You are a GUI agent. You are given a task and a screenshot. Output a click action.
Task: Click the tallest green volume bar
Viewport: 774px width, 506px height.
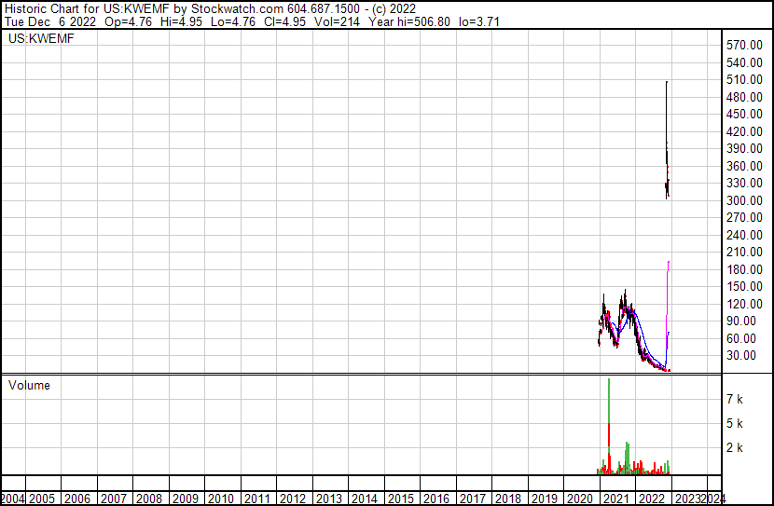(608, 419)
